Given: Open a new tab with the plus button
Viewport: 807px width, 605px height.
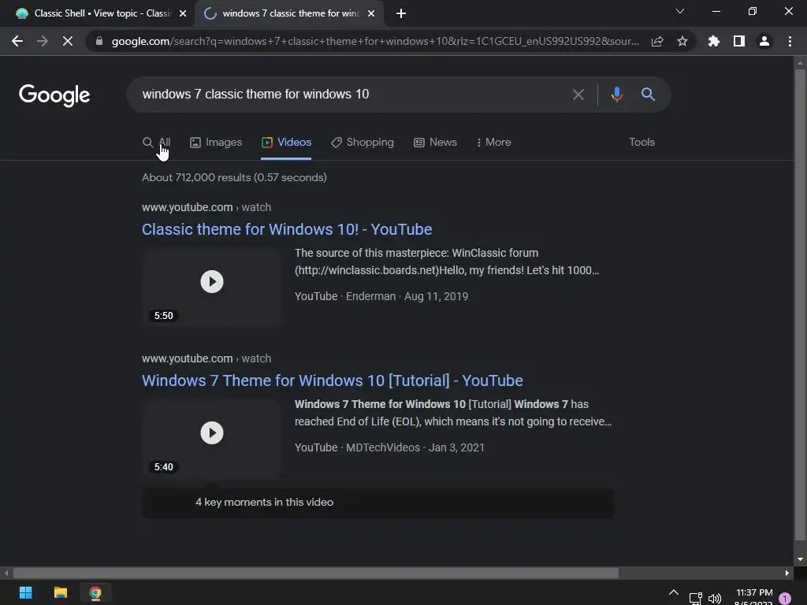Looking at the screenshot, I should click(x=401, y=13).
